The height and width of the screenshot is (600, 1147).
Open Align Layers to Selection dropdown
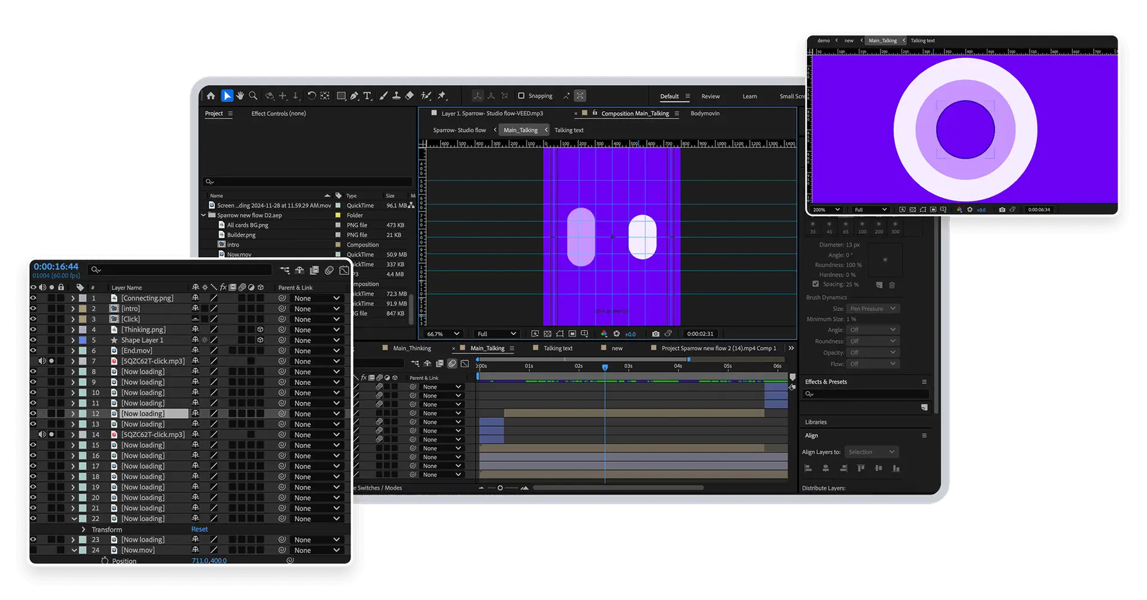coord(871,452)
